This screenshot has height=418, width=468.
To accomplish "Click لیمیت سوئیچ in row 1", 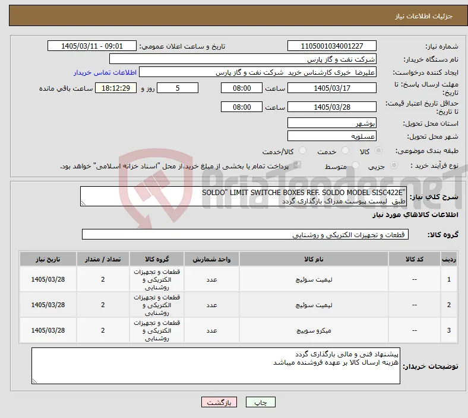I will (314, 279).
